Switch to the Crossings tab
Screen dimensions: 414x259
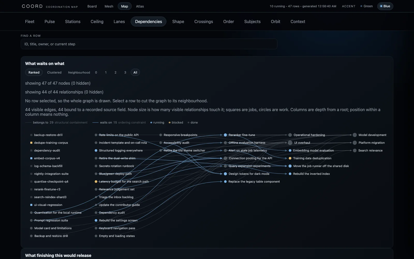tap(204, 21)
